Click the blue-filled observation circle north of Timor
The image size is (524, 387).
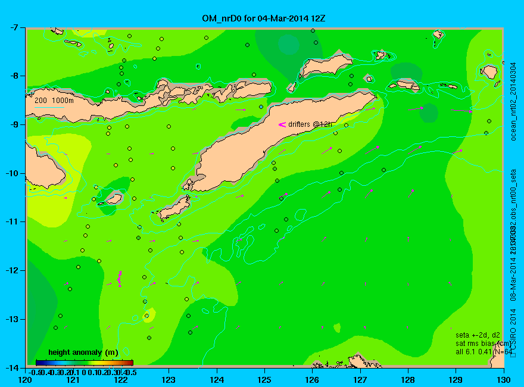(261, 107)
